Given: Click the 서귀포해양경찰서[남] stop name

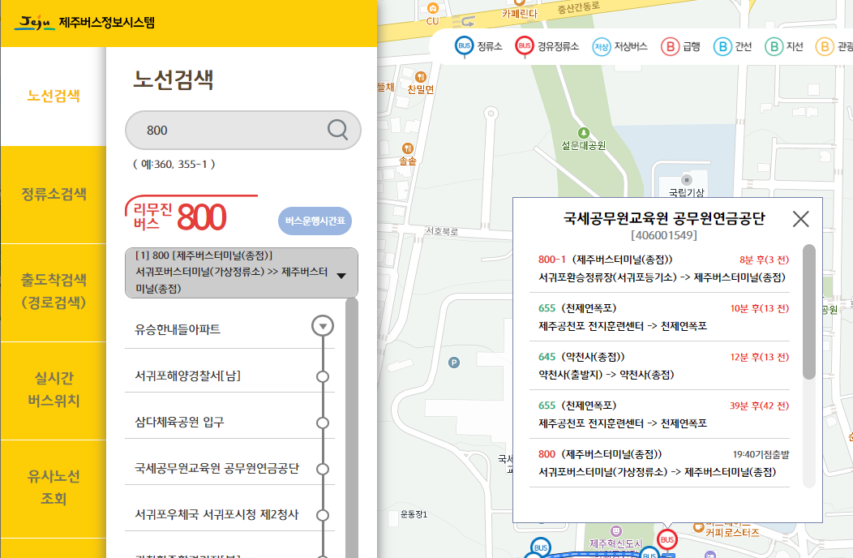Looking at the screenshot, I should 187,376.
